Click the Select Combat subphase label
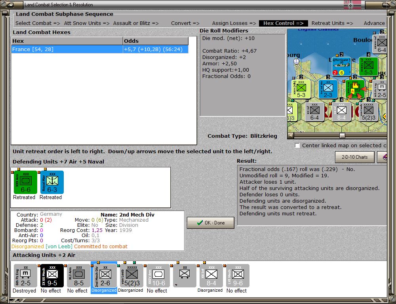 [38, 23]
